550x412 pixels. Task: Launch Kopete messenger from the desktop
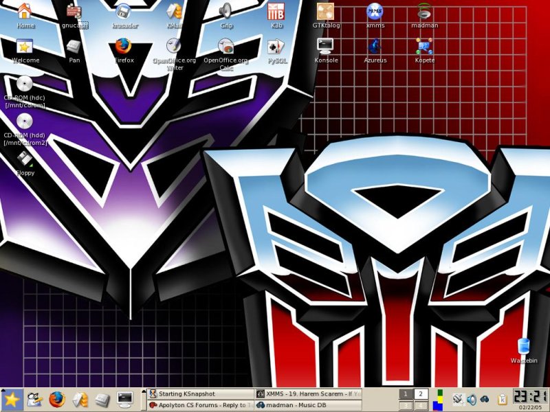pos(424,47)
